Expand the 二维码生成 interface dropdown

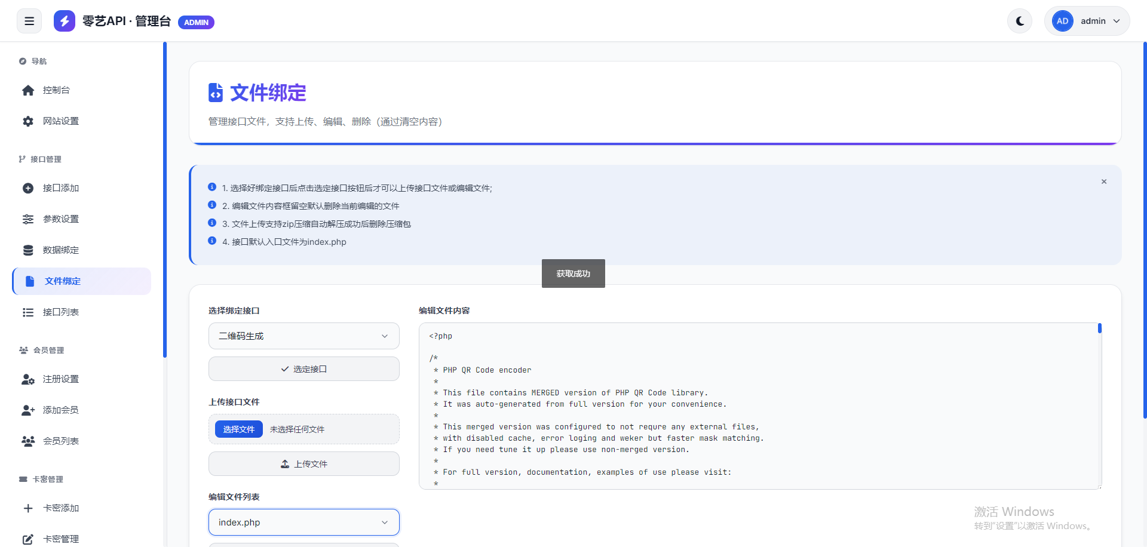(x=303, y=336)
